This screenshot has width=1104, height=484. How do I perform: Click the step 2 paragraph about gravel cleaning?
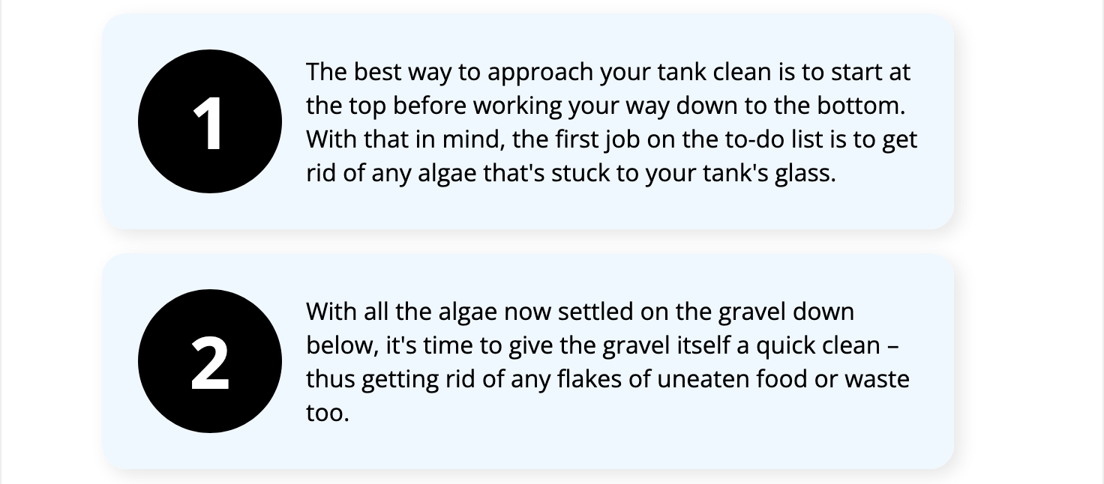pyautogui.click(x=607, y=362)
